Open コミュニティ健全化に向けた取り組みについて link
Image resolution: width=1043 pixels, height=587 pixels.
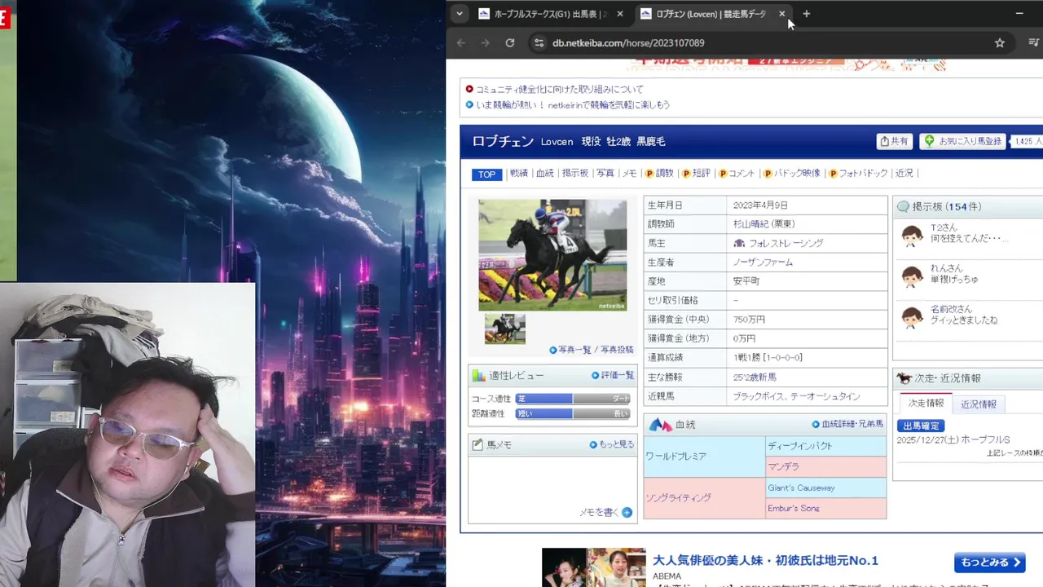[559, 89]
